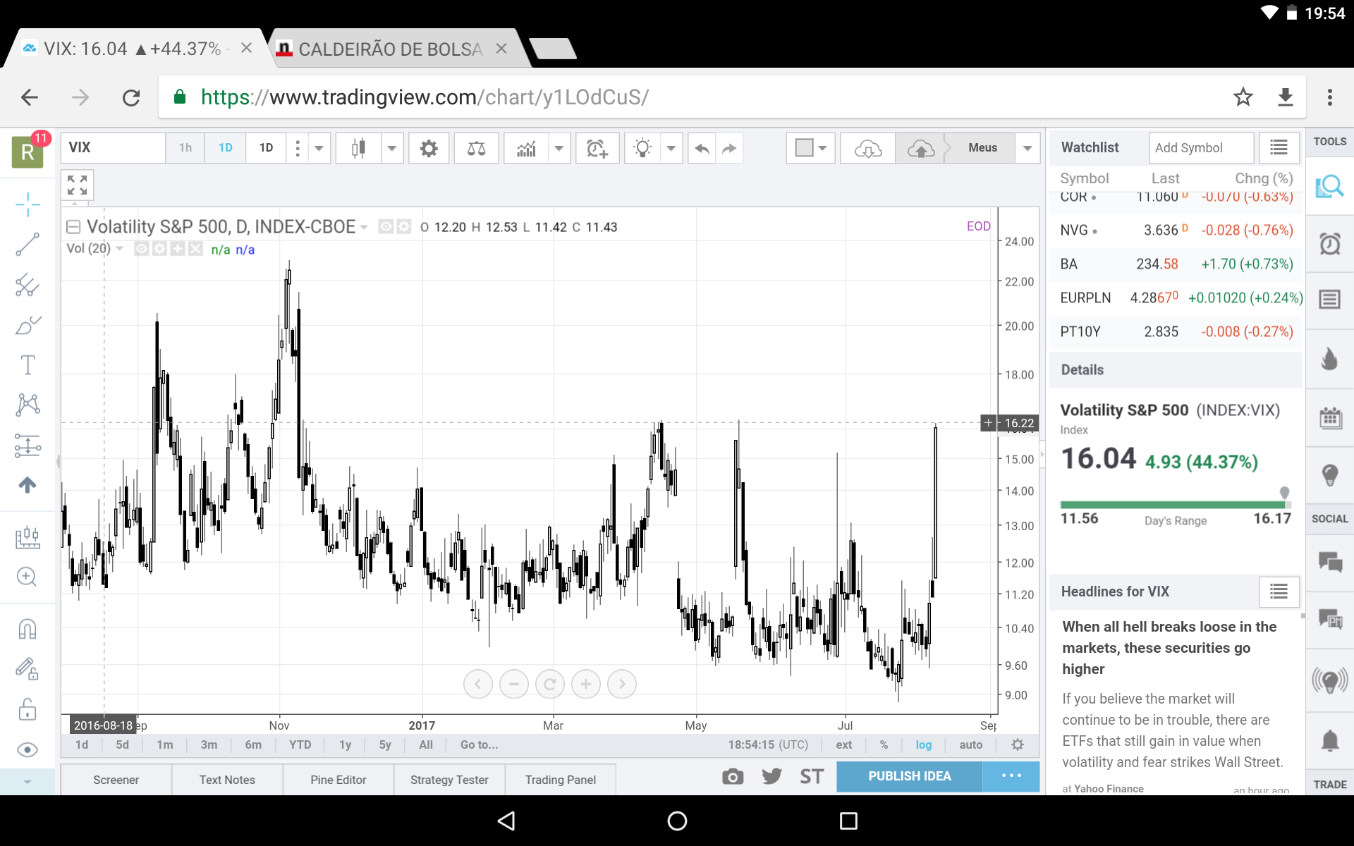Viewport: 1354px width, 846px height.
Task: Click the fullscreen expand arrows icon
Action: 78,185
